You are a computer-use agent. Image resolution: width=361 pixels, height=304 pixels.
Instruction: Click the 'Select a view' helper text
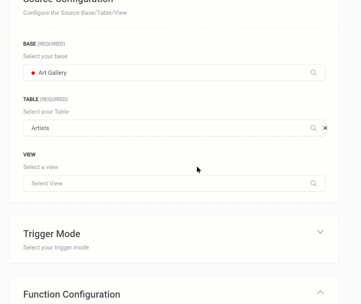click(41, 167)
